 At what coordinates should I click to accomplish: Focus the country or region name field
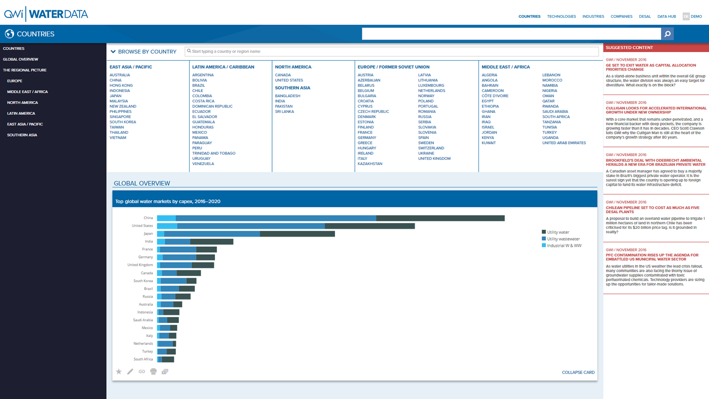pos(392,51)
